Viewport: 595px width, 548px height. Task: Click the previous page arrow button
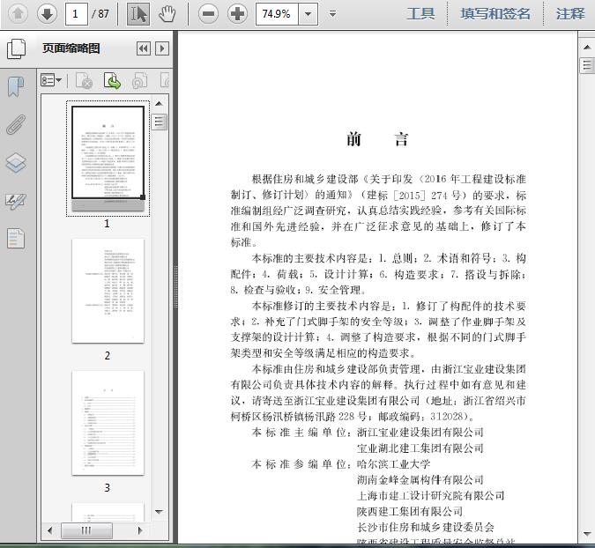18,13
